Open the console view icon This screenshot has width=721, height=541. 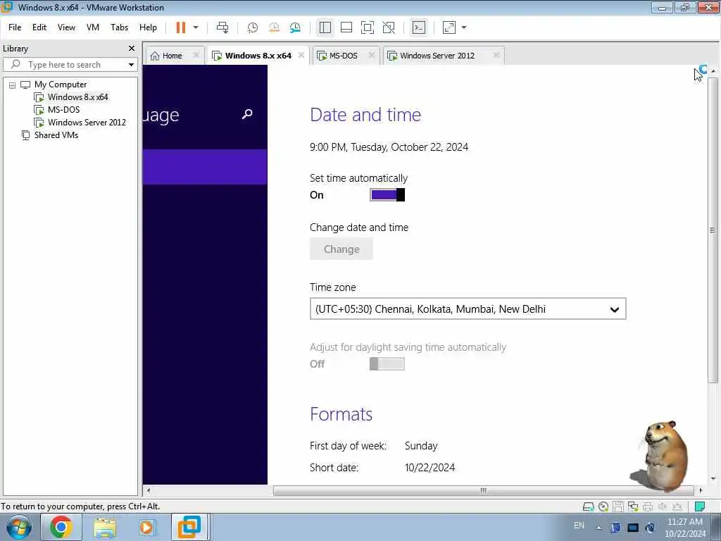pyautogui.click(x=418, y=27)
